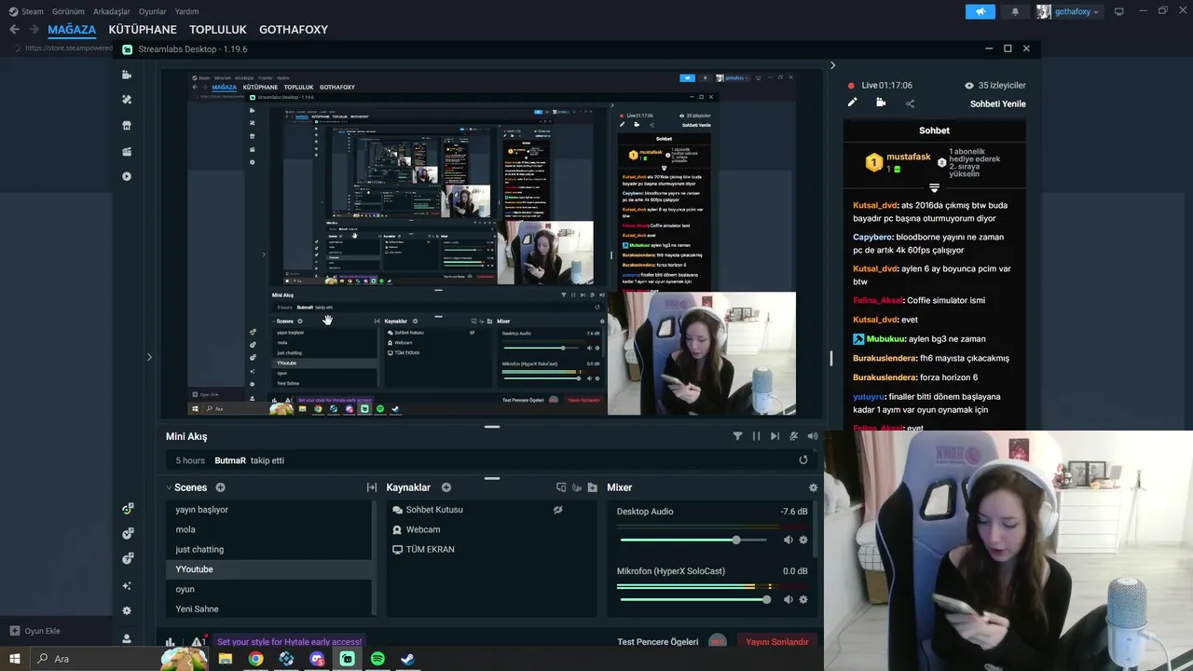Click Yayını Sonlandır to end stream
The image size is (1193, 671).
pyautogui.click(x=777, y=641)
